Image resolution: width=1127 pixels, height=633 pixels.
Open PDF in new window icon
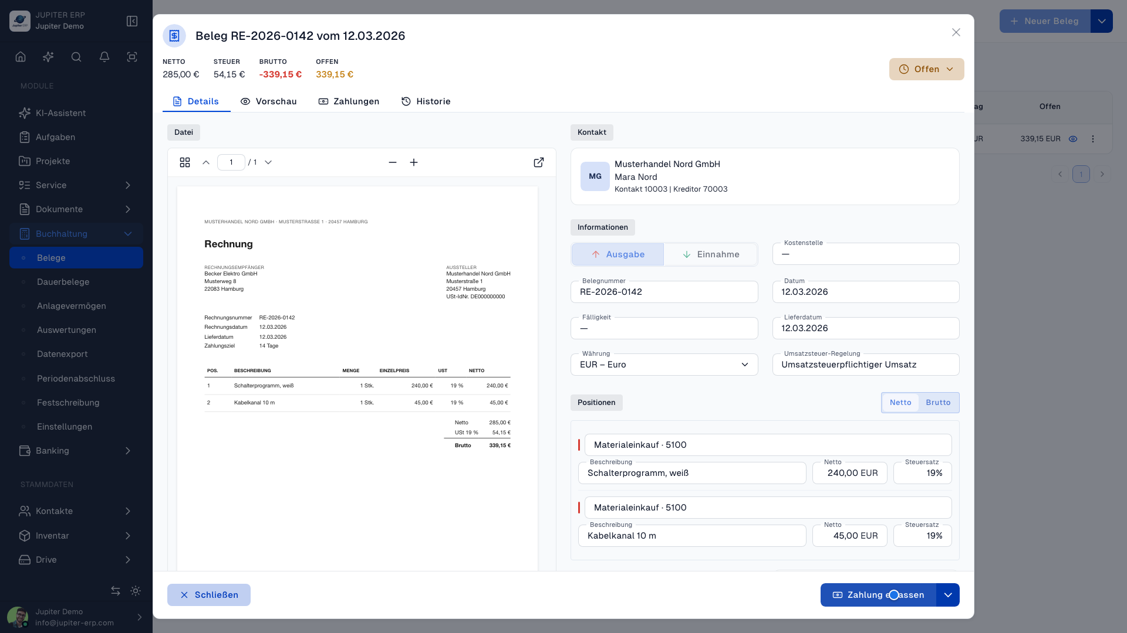click(539, 162)
